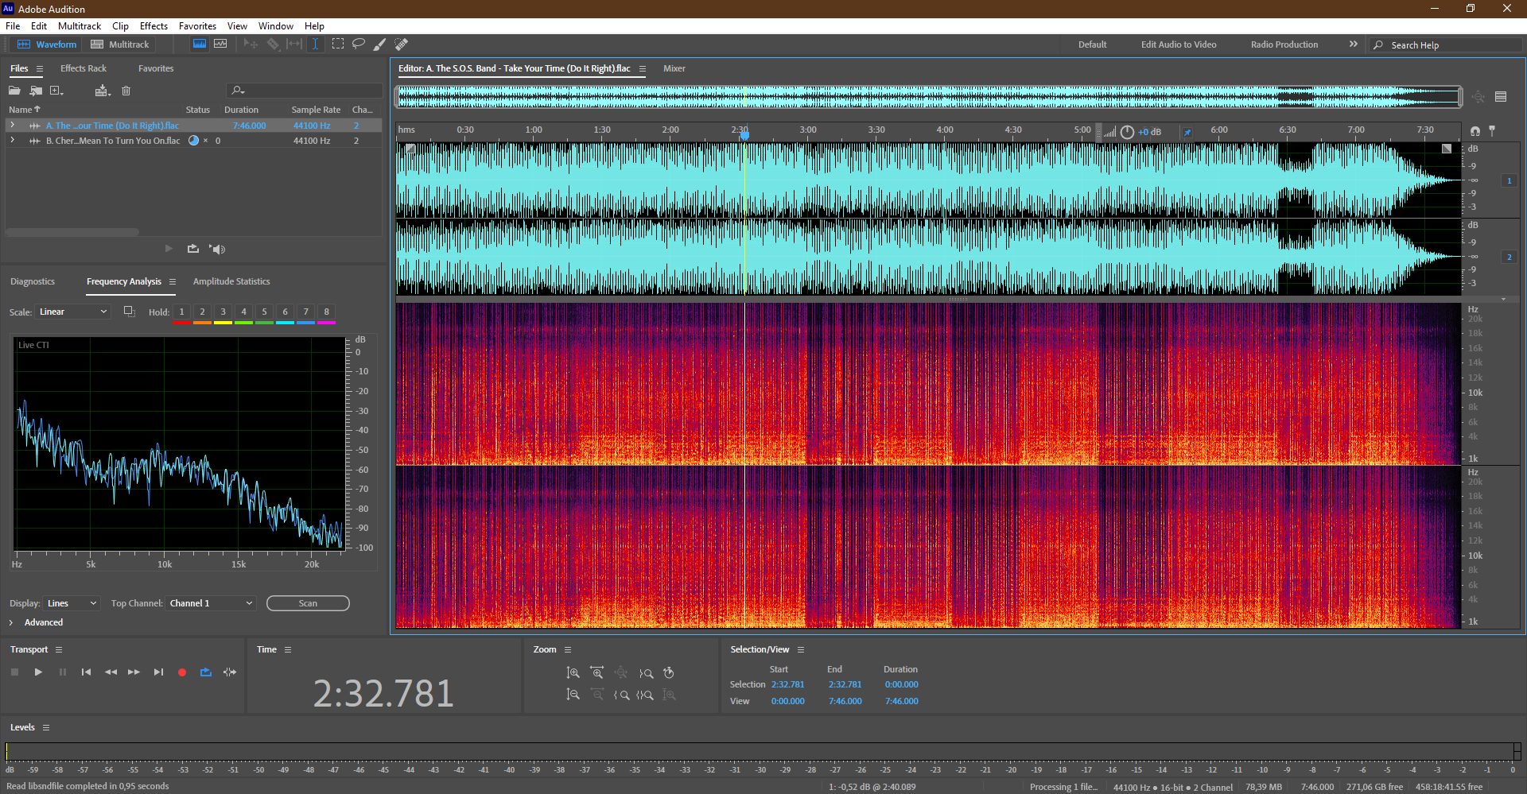
Task: Open the Multitrack menu
Action: 80,26
